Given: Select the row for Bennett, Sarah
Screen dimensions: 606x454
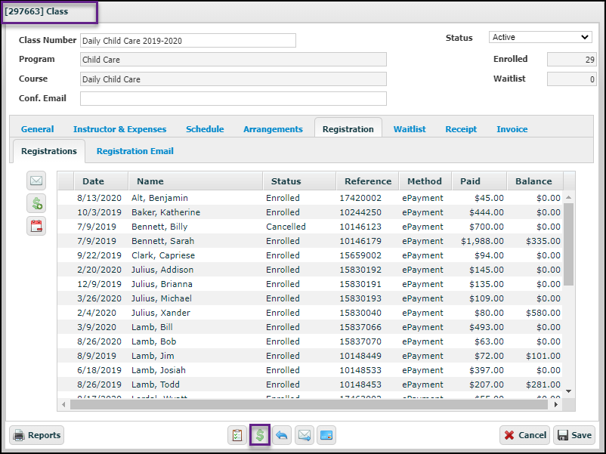Looking at the screenshot, I should (310, 241).
